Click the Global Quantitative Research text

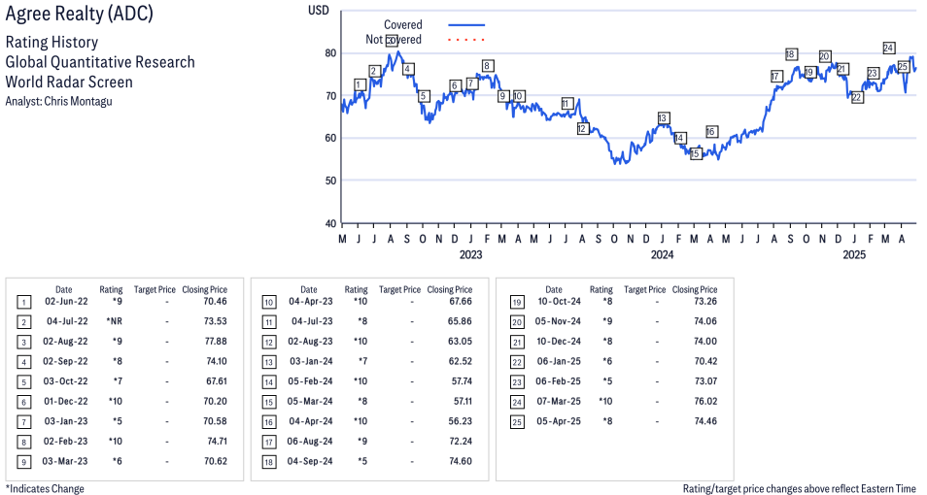click(100, 62)
